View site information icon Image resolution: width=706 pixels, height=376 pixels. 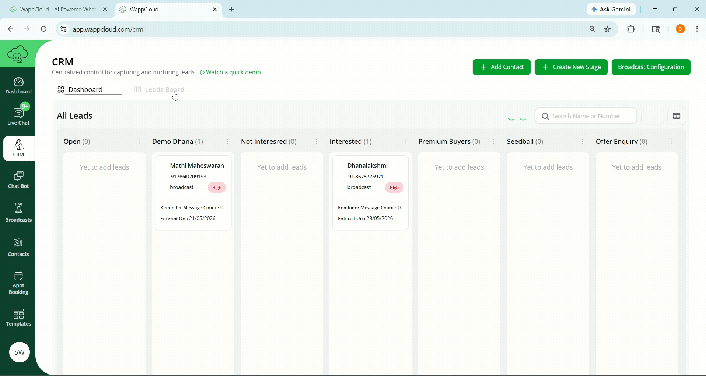(x=63, y=29)
